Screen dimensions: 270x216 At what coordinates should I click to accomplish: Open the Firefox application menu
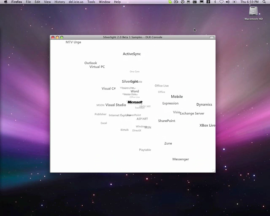(17, 2)
